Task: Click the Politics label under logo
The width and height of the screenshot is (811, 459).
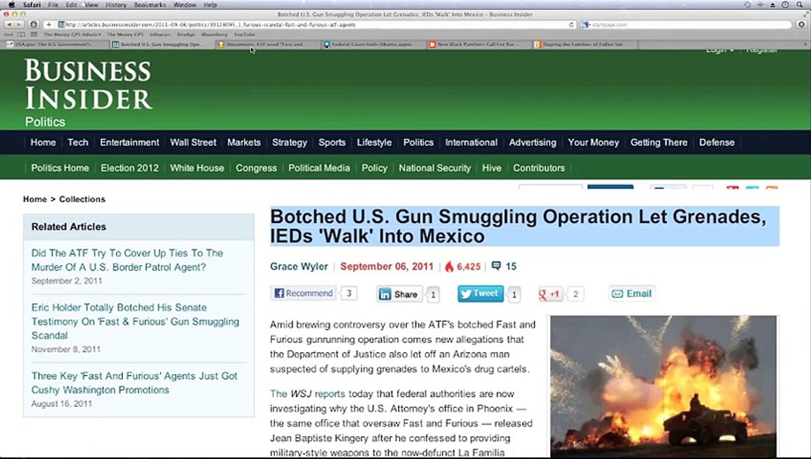Action: click(45, 122)
